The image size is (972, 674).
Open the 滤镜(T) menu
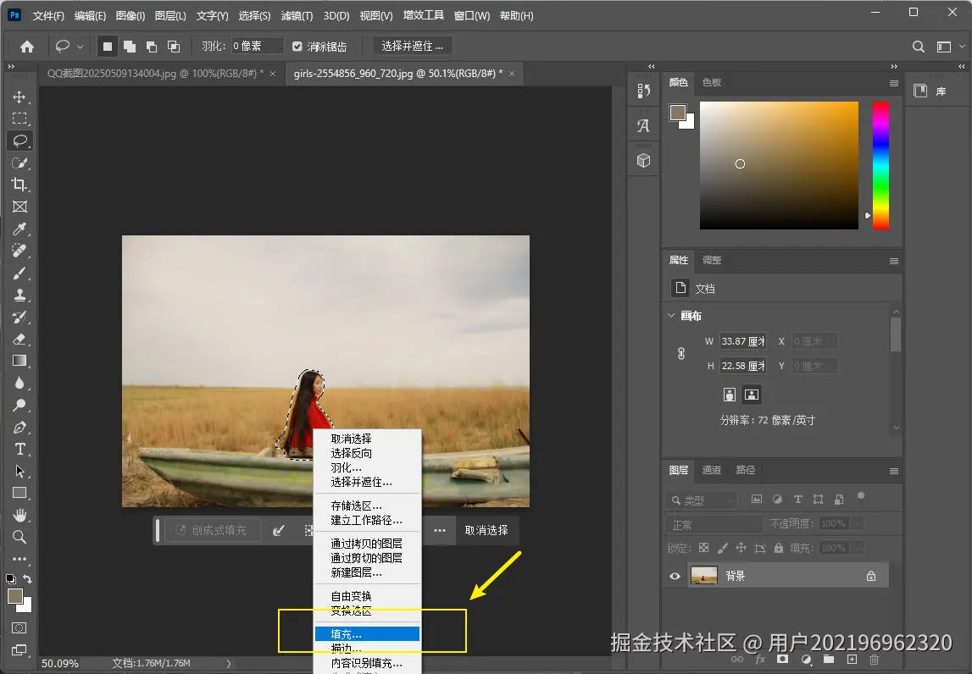[297, 15]
